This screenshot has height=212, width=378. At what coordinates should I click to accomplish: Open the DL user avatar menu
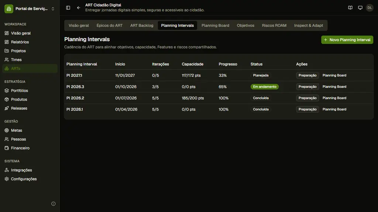pos(370,8)
